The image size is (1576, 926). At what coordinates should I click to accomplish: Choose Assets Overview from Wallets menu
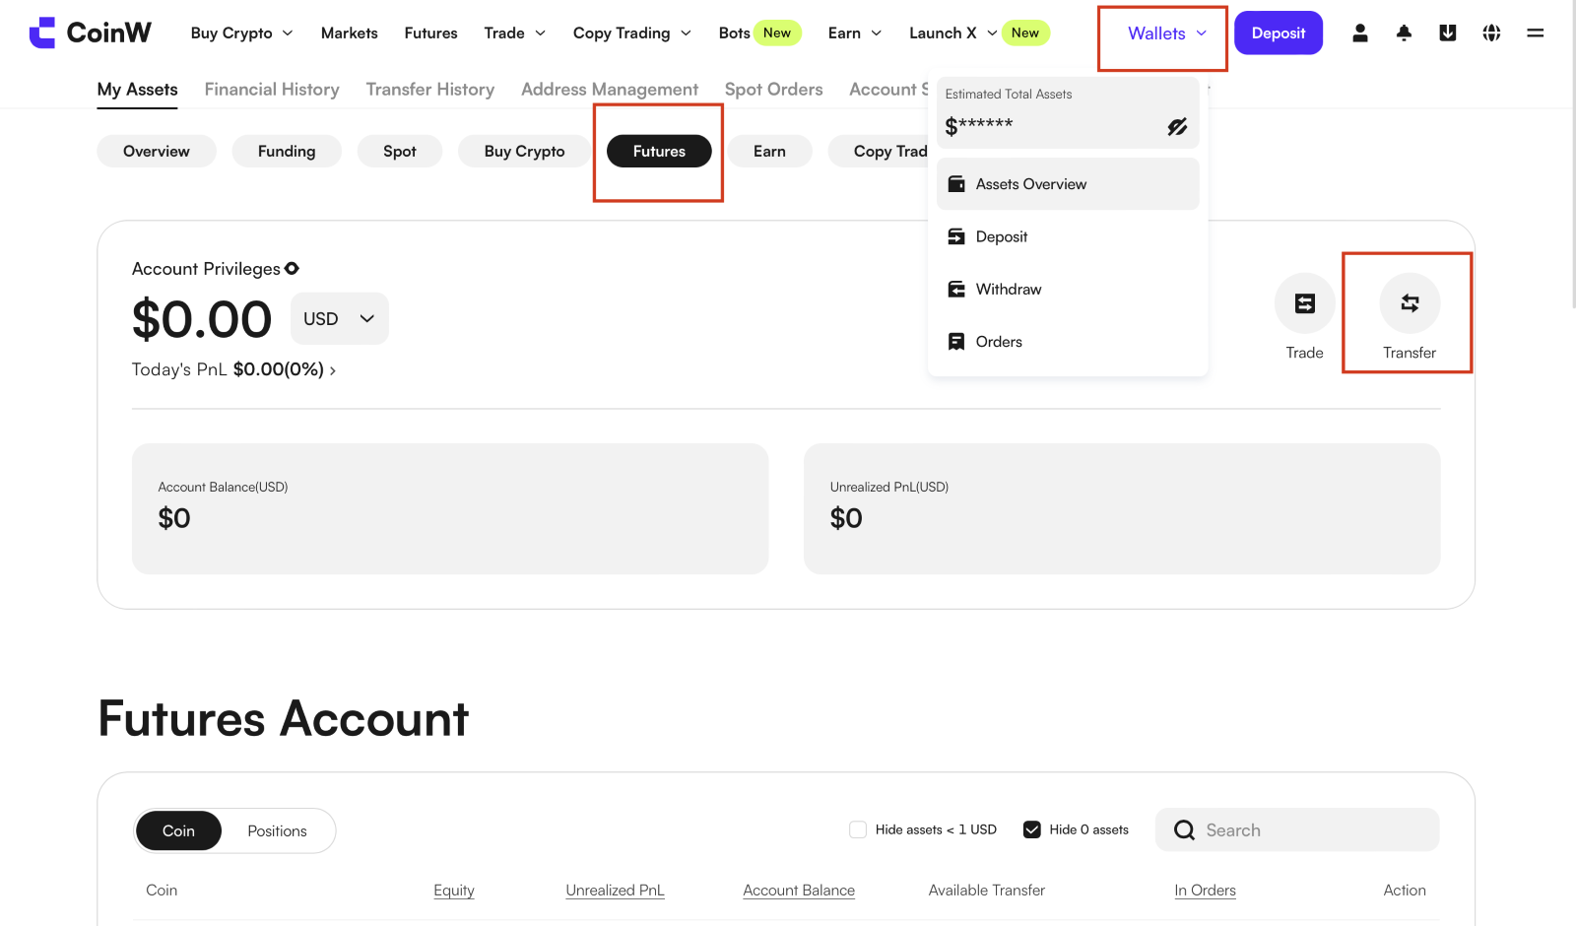click(1068, 184)
